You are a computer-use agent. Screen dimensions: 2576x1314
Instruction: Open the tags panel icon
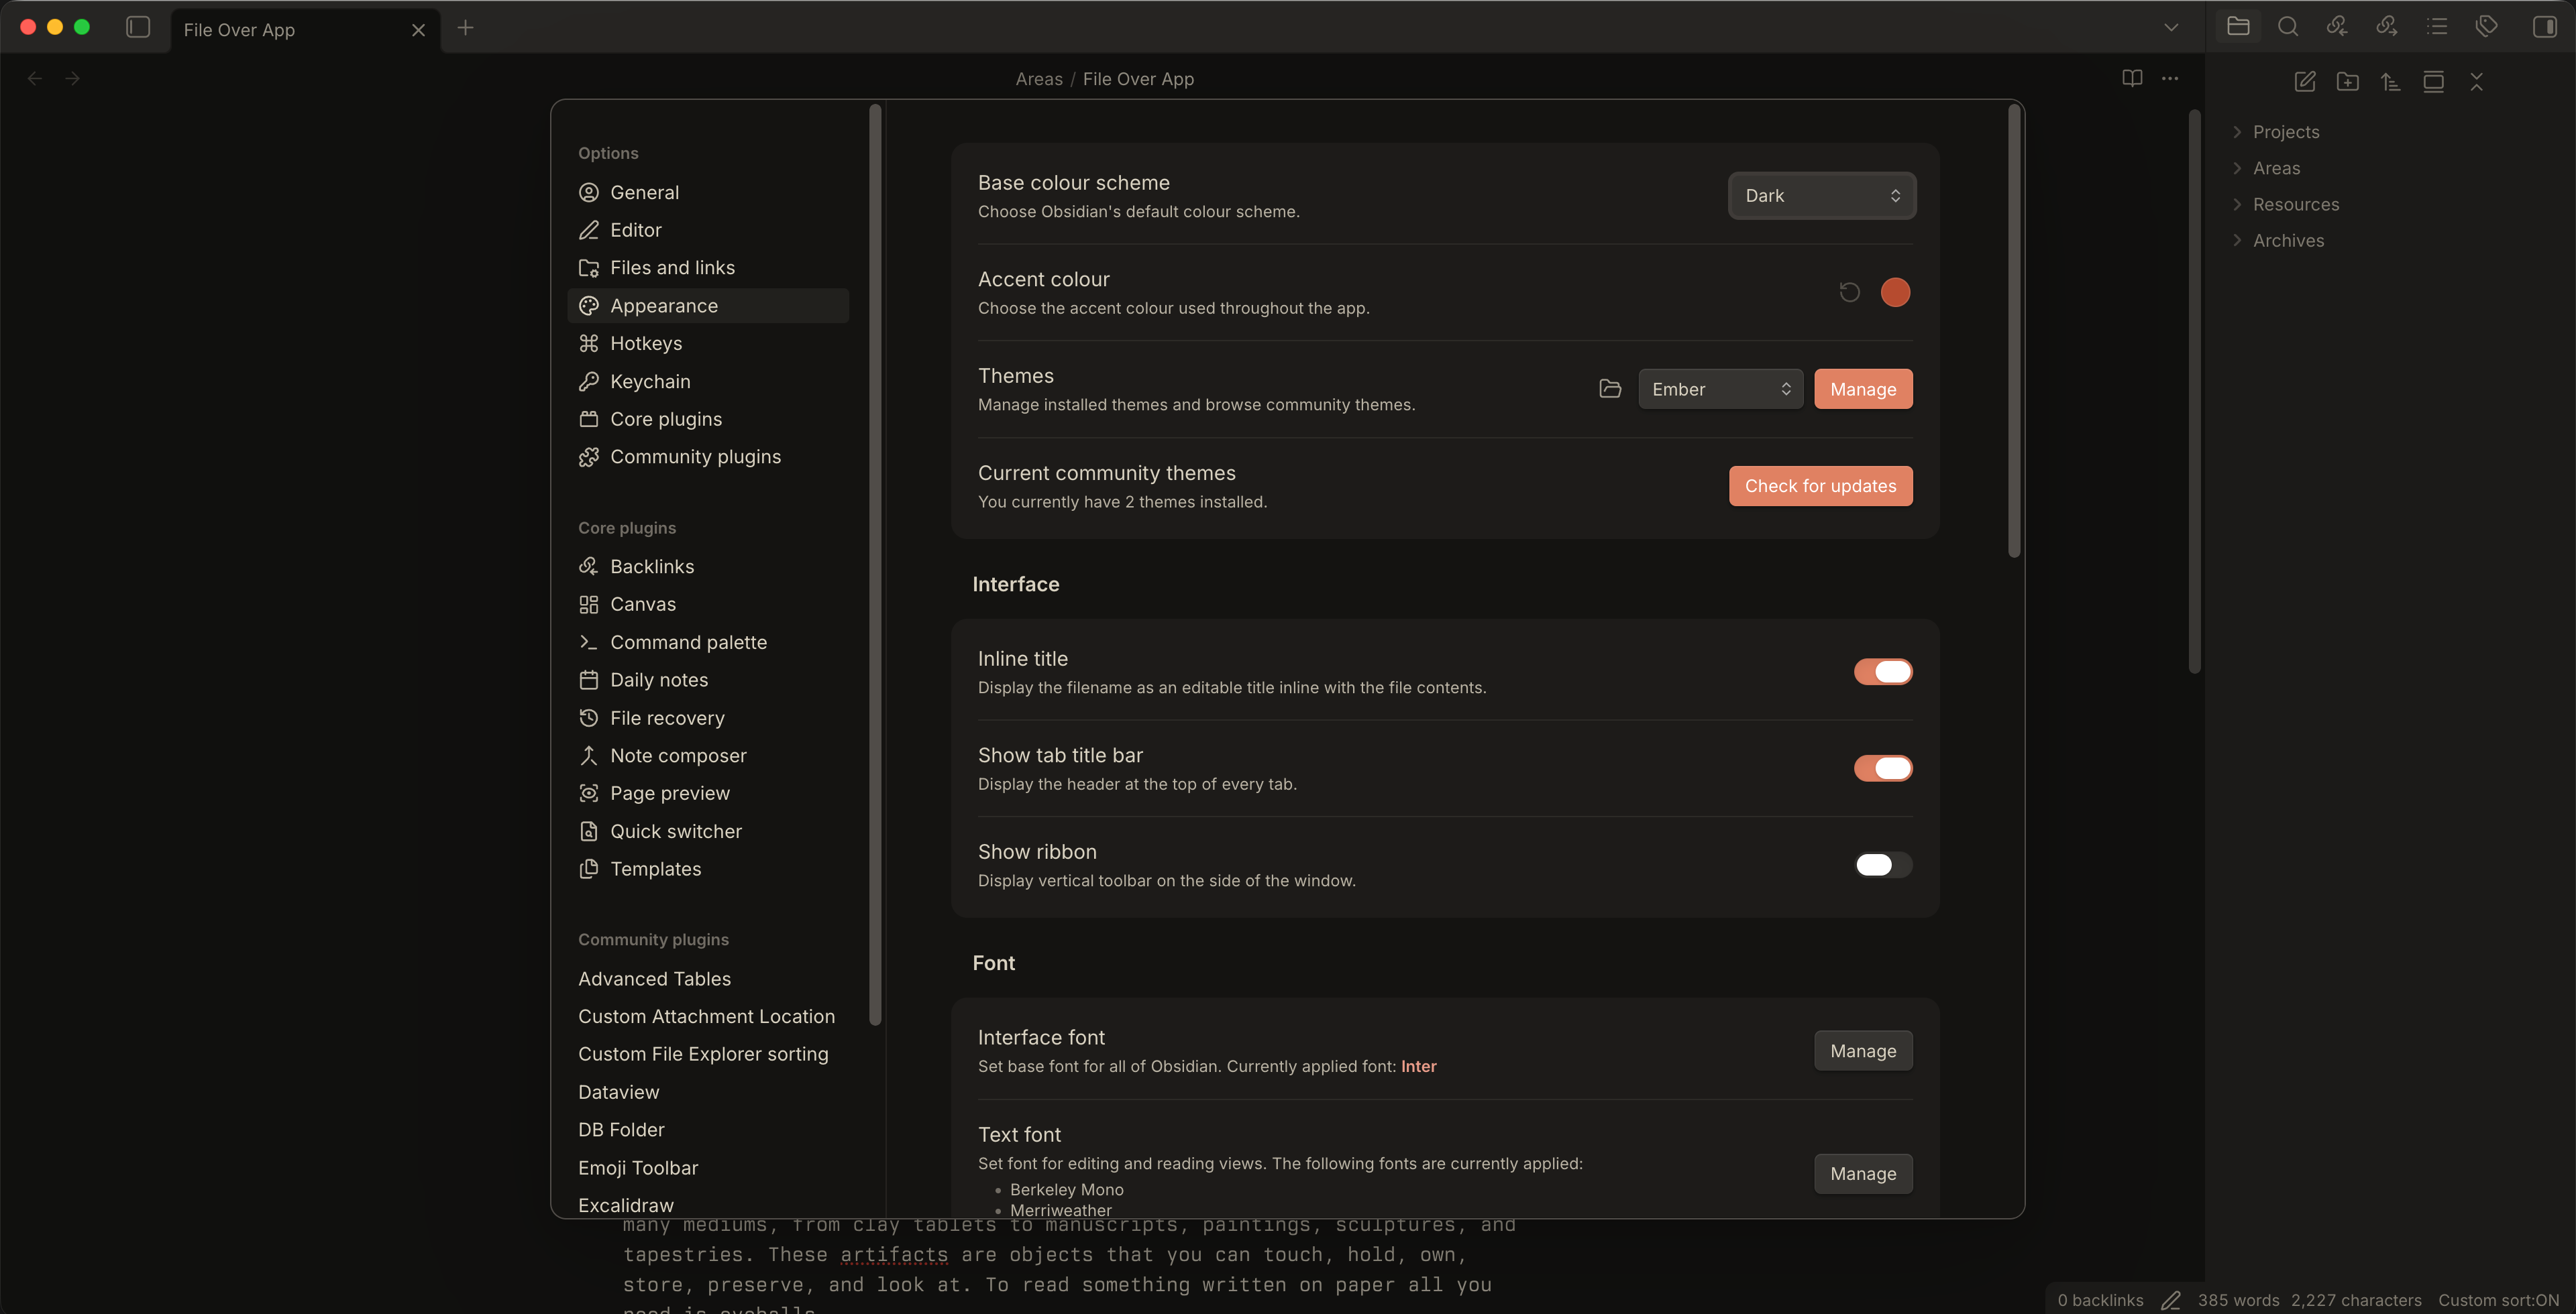tap(2487, 27)
